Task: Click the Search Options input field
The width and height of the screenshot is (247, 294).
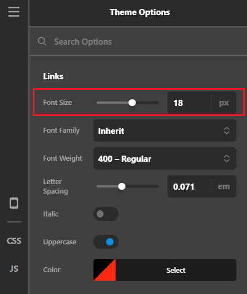Action: 138,42
